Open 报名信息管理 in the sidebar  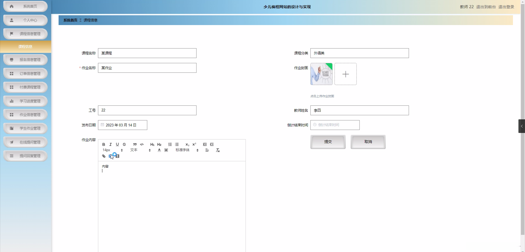click(x=25, y=60)
